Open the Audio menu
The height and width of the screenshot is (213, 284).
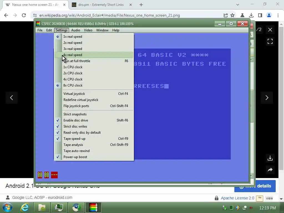pos(75,30)
